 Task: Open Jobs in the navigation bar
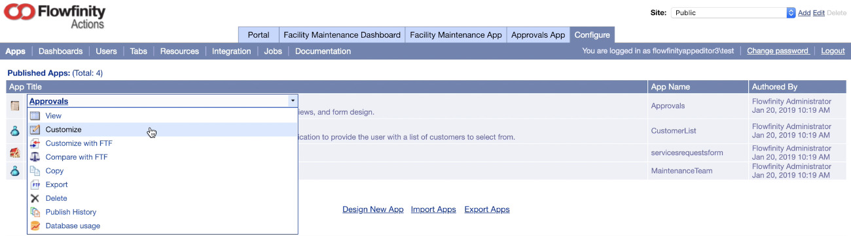coord(273,52)
